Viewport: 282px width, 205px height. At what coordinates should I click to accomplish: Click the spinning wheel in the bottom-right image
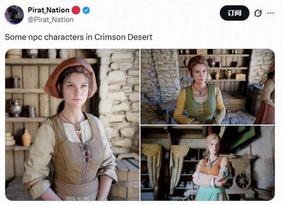243,180
